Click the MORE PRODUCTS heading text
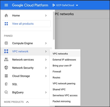110x107 pixels. click(x=14, y=102)
